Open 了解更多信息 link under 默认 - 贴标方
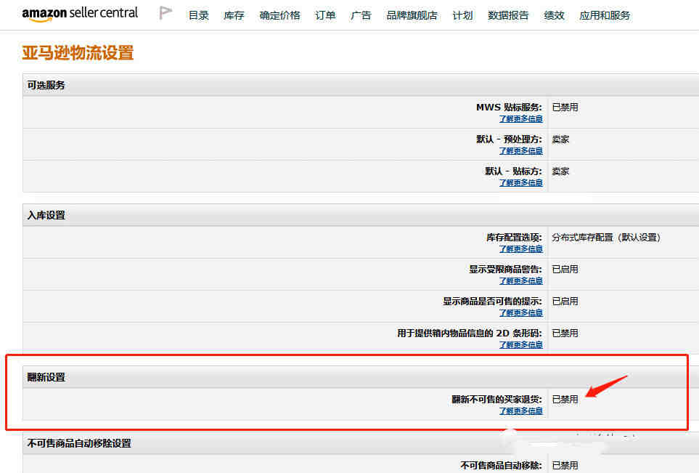The image size is (699, 473). 520,182
